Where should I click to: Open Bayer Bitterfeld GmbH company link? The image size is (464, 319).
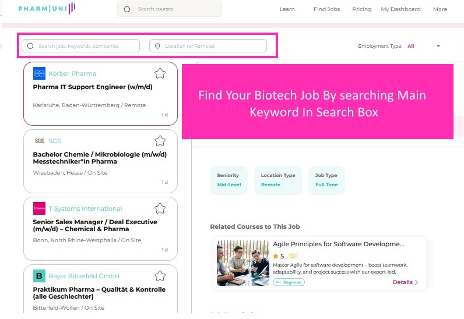click(x=84, y=276)
